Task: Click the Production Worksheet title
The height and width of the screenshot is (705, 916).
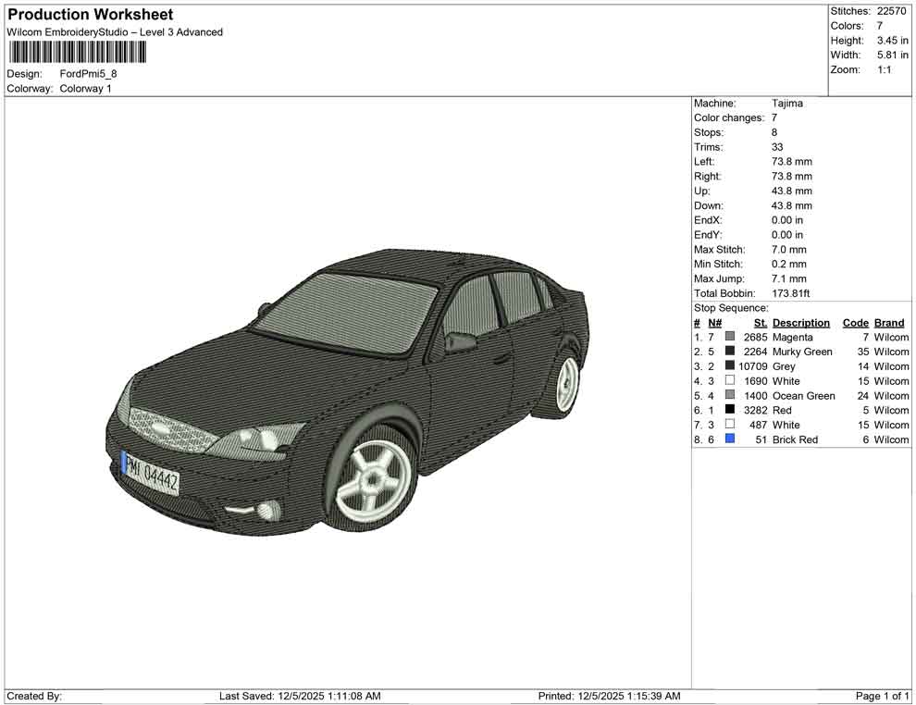Action: pyautogui.click(x=91, y=15)
